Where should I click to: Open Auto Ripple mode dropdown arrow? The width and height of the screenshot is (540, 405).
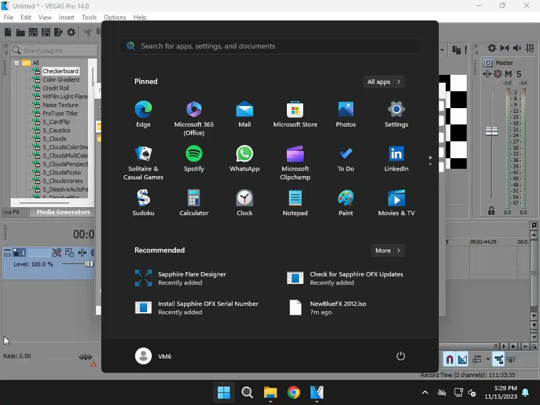(x=488, y=359)
